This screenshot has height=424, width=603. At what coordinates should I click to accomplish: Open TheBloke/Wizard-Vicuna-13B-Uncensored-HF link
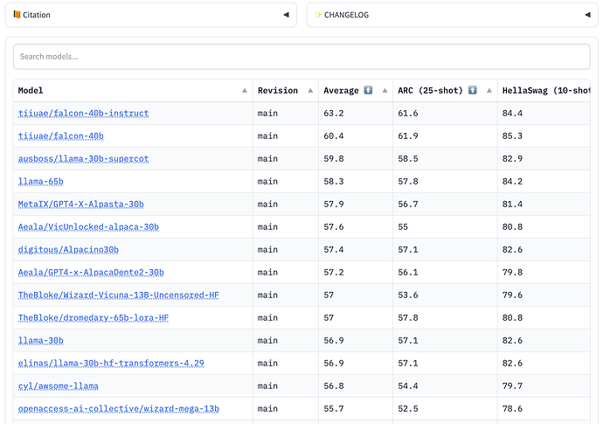(118, 295)
